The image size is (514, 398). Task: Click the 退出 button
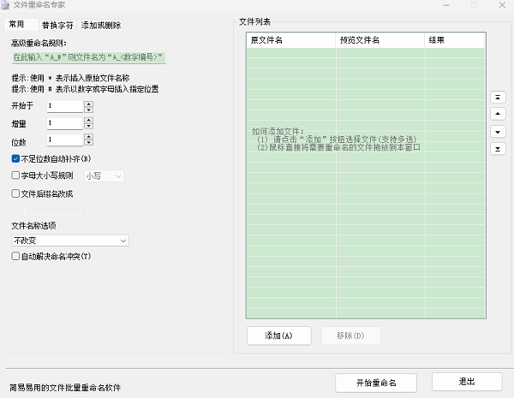(x=467, y=382)
